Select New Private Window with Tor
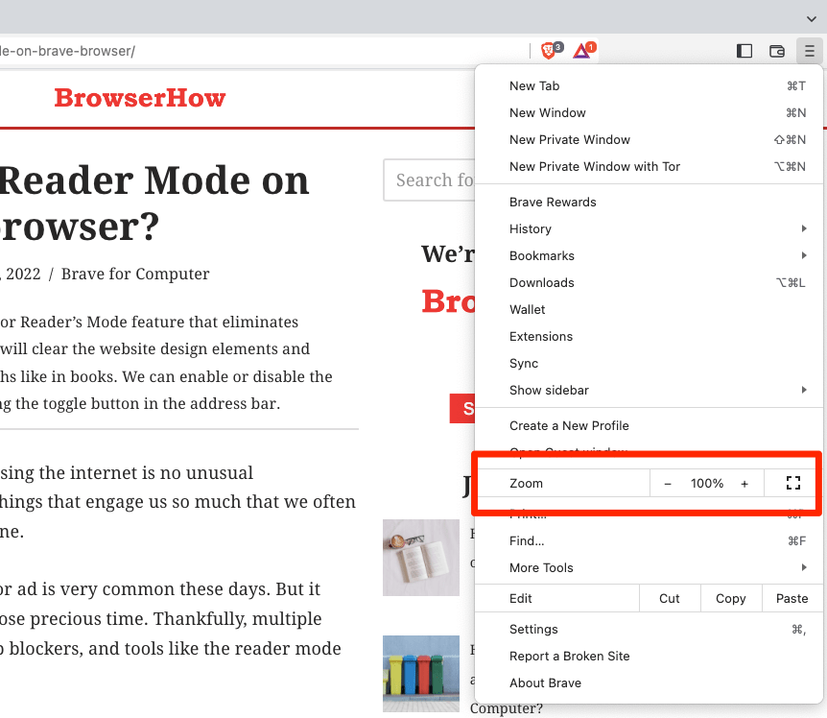Image resolution: width=827 pixels, height=718 pixels. tap(595, 167)
